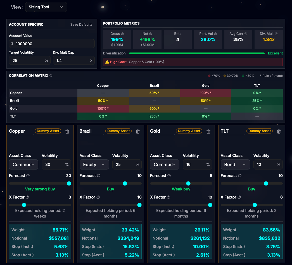Image resolution: width=292 pixels, height=265 pixels.
Task: Click the help icon next to Gross
Action: (122, 34)
